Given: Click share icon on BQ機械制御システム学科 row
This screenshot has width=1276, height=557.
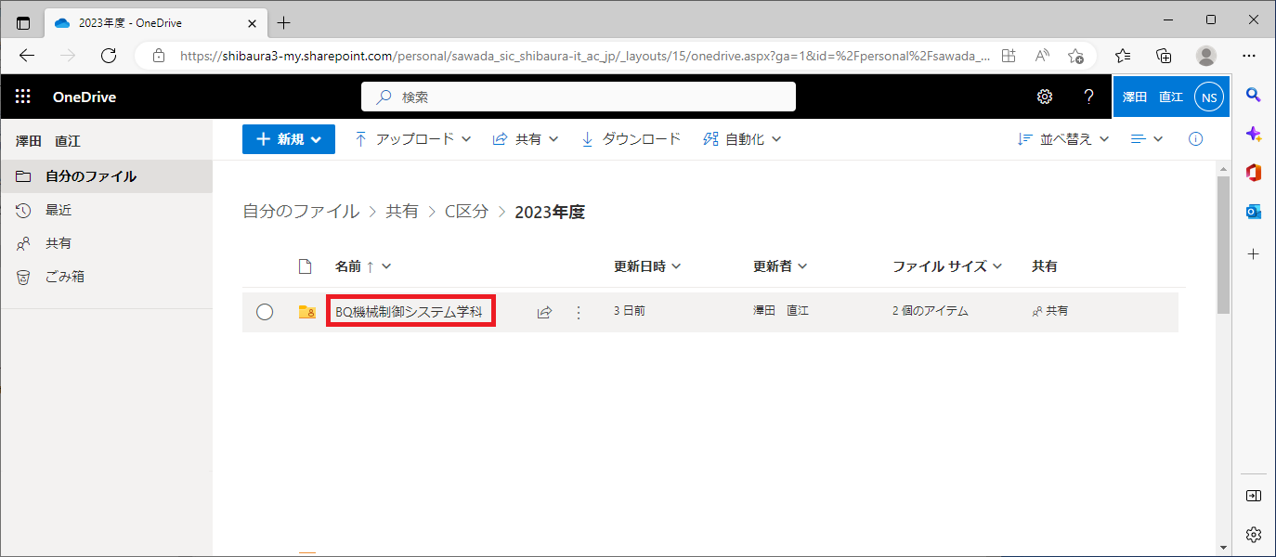Looking at the screenshot, I should pos(544,313).
